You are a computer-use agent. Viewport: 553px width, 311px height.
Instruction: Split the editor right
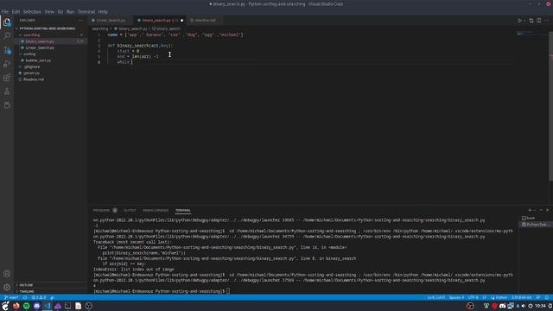click(539, 21)
